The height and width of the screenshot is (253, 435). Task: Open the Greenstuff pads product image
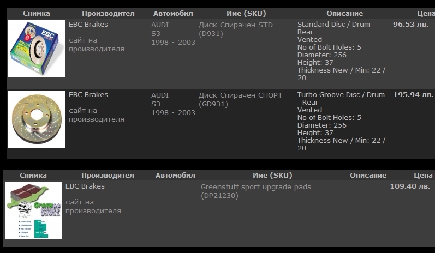(33, 211)
